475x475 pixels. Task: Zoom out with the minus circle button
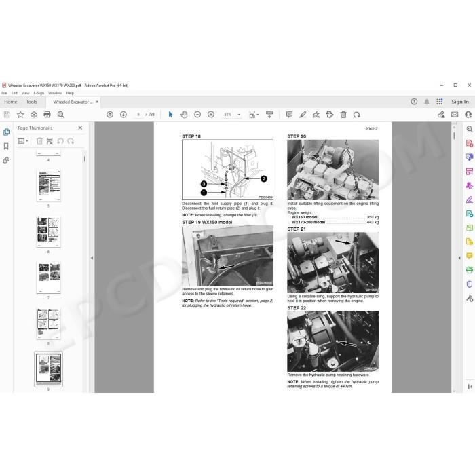197,115
